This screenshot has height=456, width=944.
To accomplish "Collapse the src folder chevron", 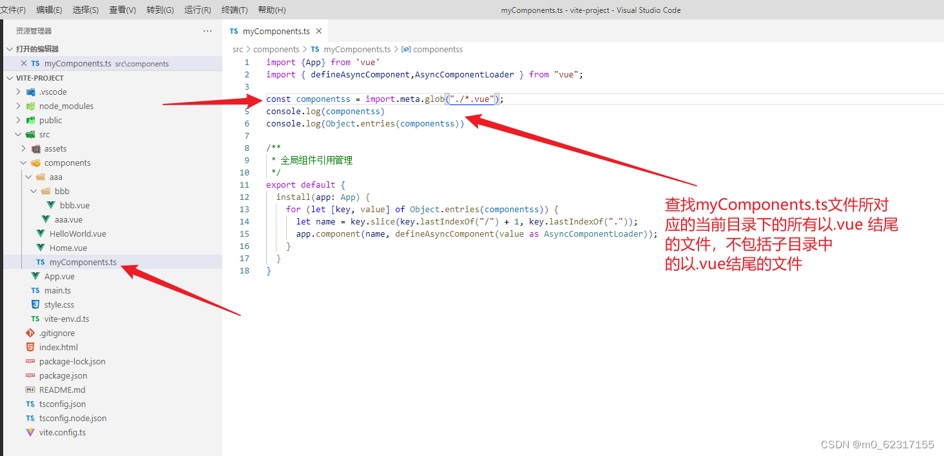I will click(x=19, y=135).
